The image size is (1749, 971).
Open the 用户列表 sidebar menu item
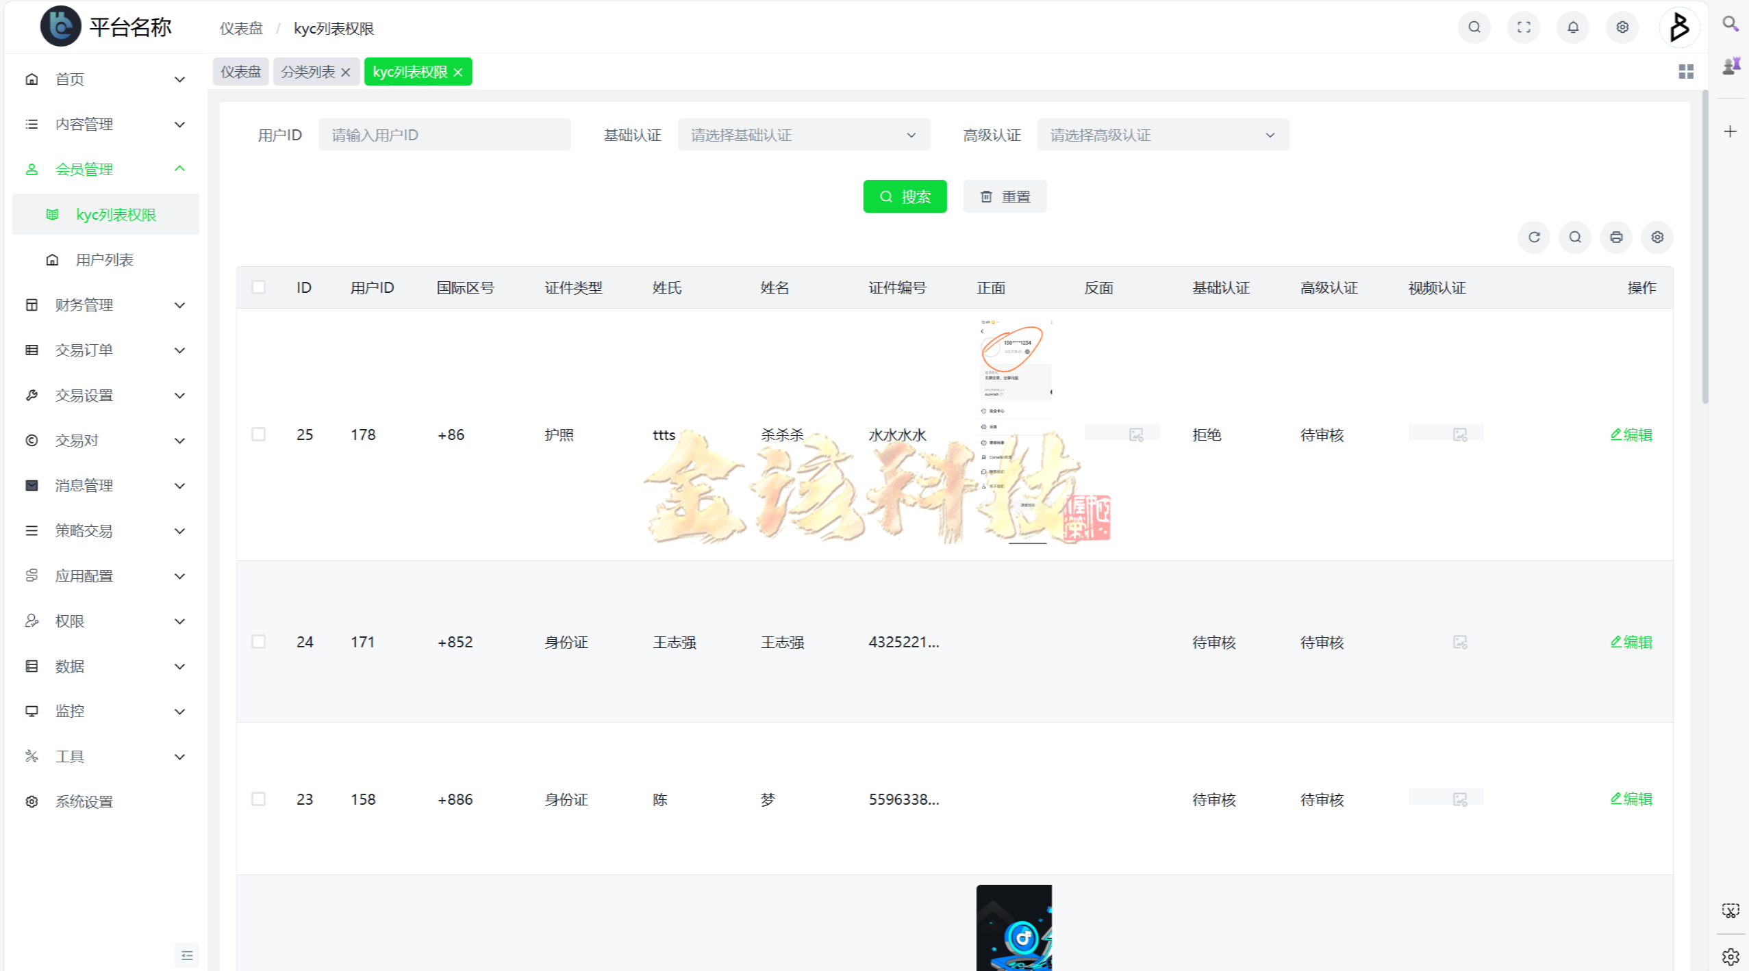point(105,259)
